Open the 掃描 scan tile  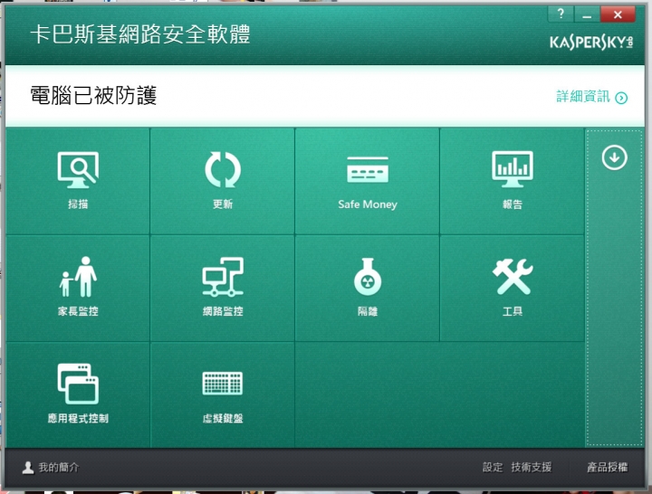point(78,181)
